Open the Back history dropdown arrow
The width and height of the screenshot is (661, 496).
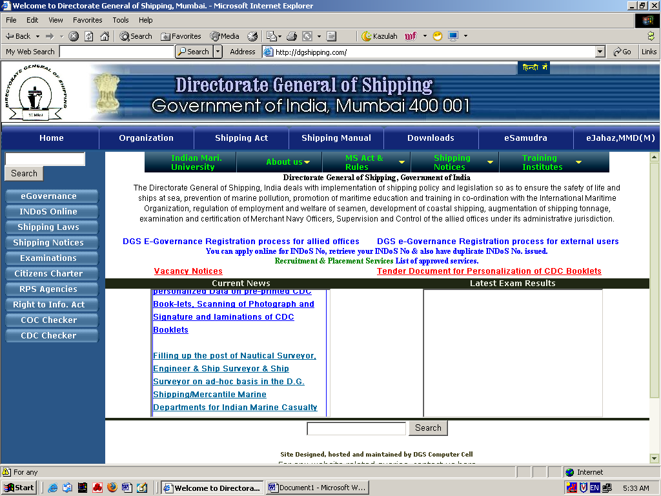click(x=37, y=36)
